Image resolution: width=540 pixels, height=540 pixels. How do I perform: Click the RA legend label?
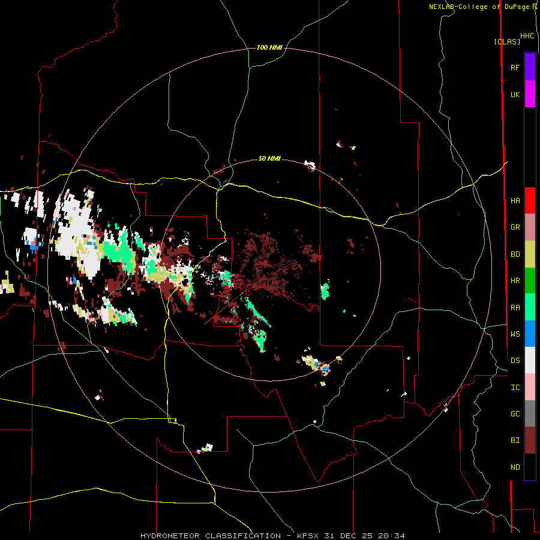pos(515,307)
